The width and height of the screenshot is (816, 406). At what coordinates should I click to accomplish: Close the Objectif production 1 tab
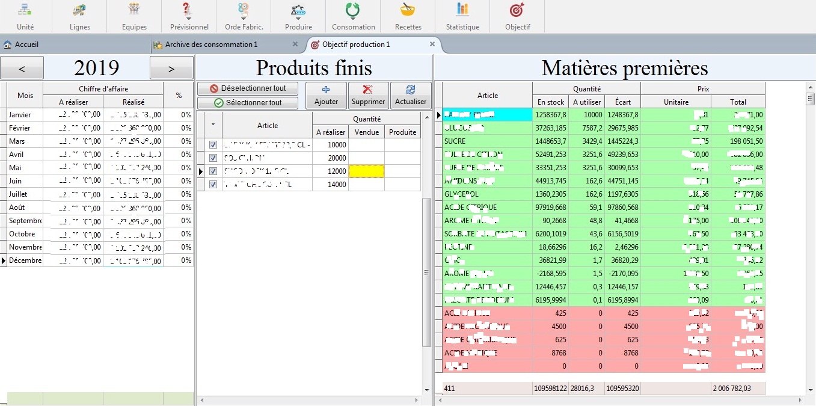(x=432, y=45)
